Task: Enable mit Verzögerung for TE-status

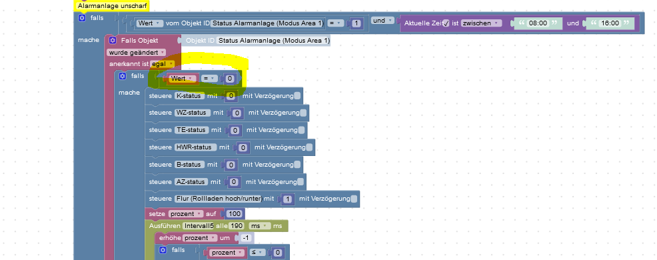Action: tap(301, 130)
